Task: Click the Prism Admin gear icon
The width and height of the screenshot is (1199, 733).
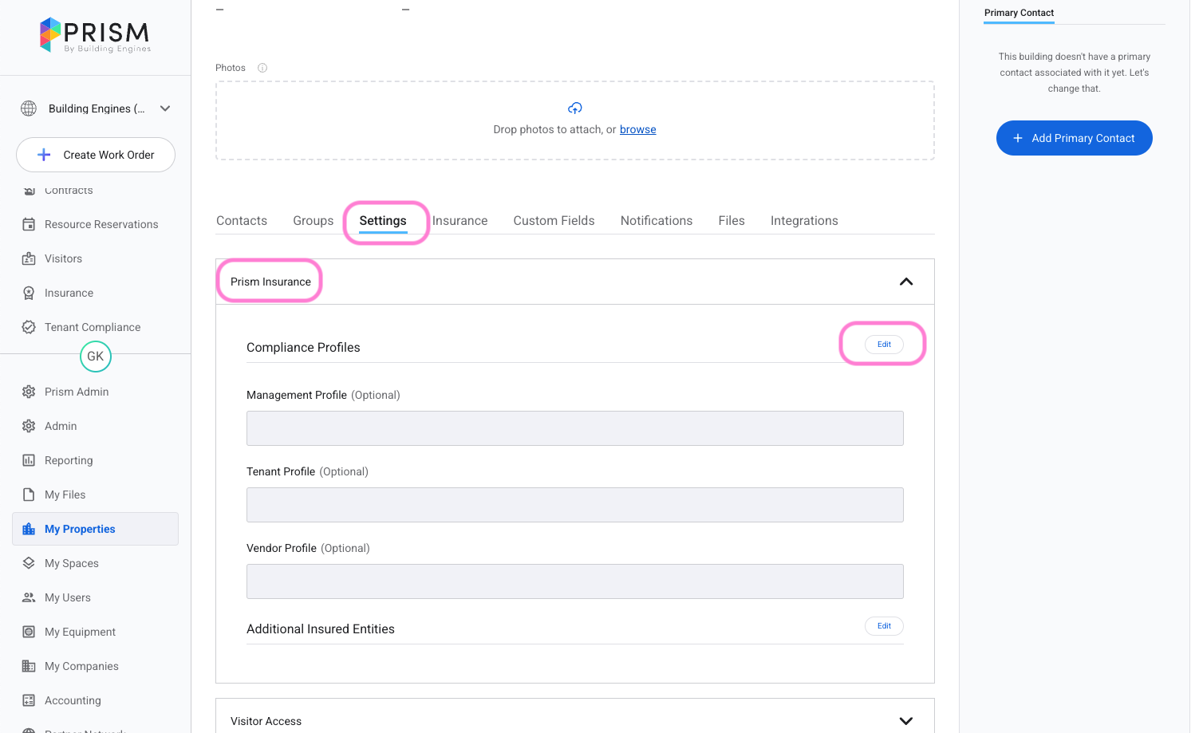Action: click(29, 392)
